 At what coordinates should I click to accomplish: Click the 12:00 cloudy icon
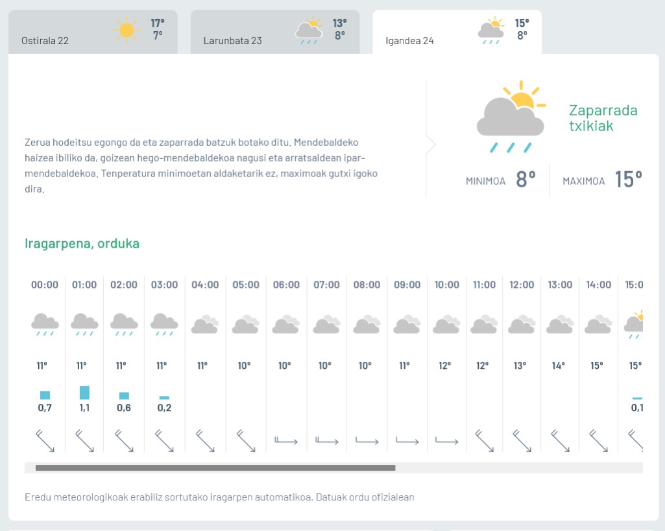pos(522,324)
